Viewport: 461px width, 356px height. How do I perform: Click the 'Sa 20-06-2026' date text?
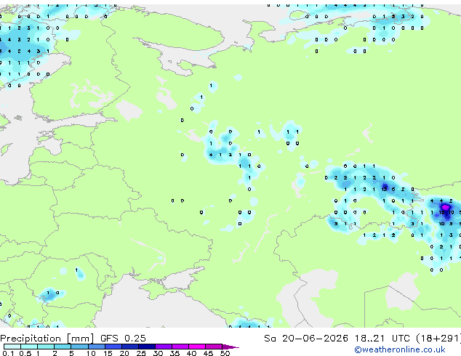306,339
